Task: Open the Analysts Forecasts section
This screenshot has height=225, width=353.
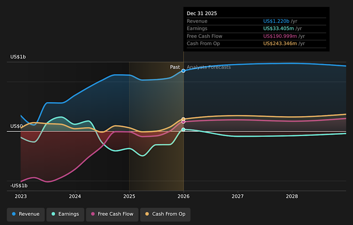Action: pos(208,67)
